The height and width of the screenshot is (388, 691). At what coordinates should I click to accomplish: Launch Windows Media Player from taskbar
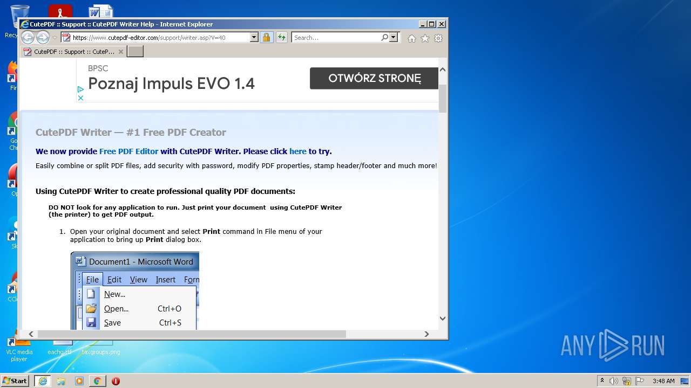pyautogui.click(x=79, y=381)
